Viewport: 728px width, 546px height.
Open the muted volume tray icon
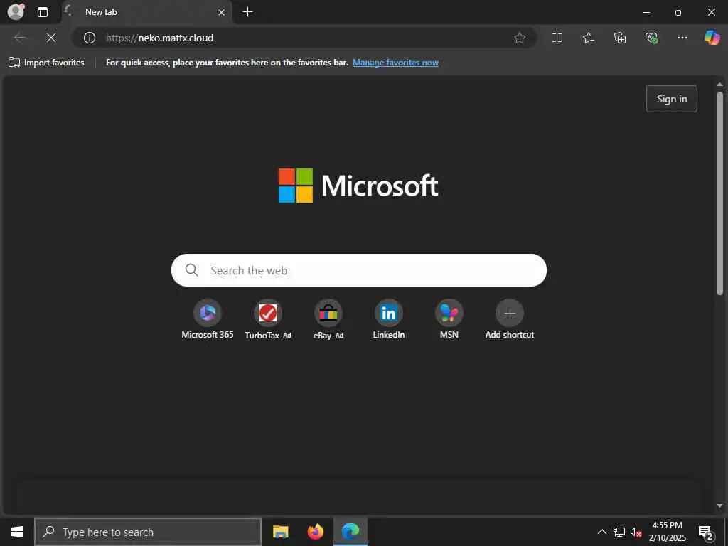636,532
